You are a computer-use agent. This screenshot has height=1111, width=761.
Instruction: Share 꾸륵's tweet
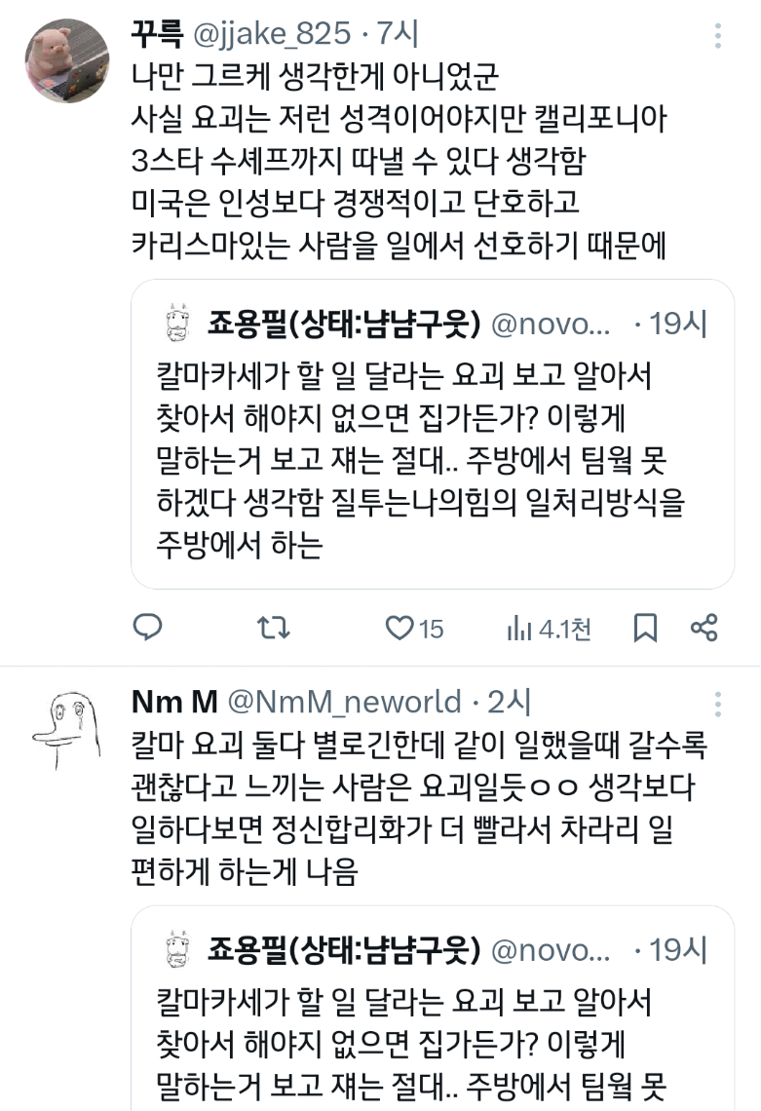[x=704, y=629]
